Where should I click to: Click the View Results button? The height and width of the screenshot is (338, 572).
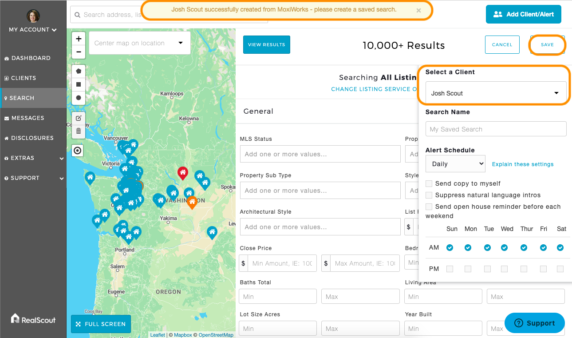pyautogui.click(x=266, y=44)
